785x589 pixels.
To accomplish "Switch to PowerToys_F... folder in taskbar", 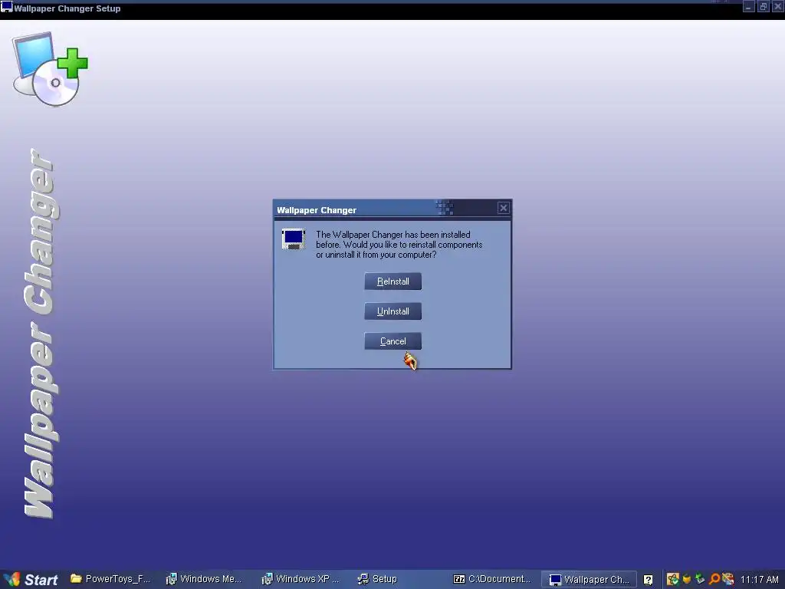I will point(110,579).
